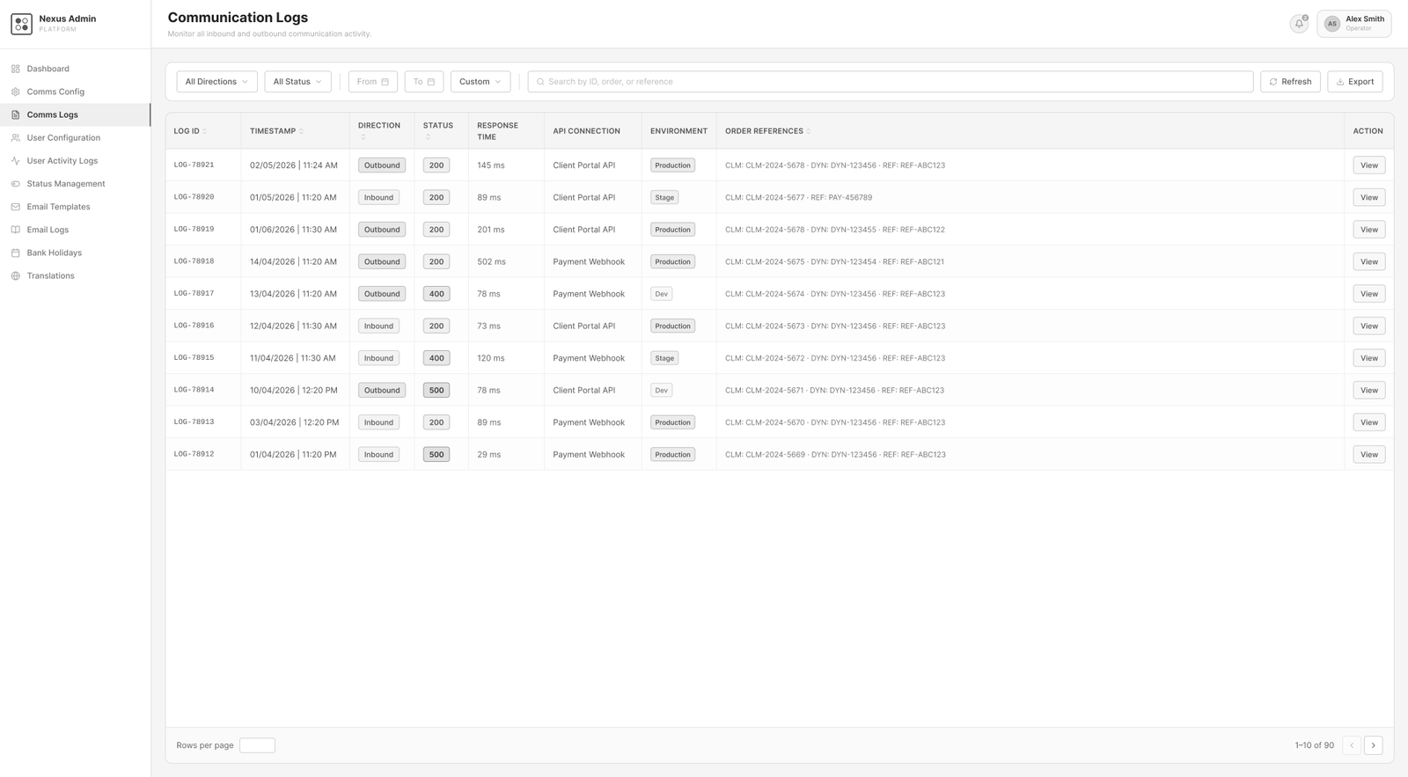
Task: Pick a From date
Action: [x=373, y=82]
